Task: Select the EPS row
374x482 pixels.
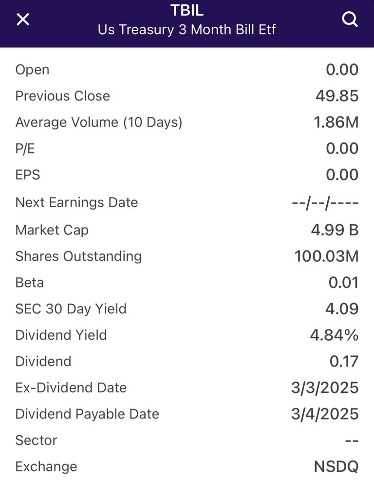Action: coord(187,175)
